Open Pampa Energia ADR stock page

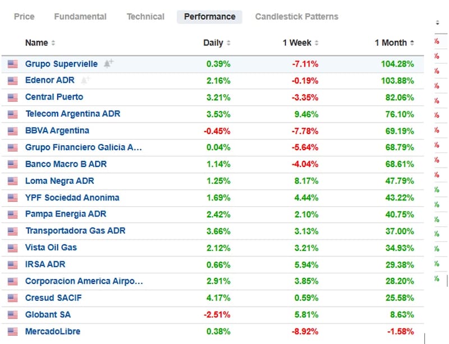[66, 214]
